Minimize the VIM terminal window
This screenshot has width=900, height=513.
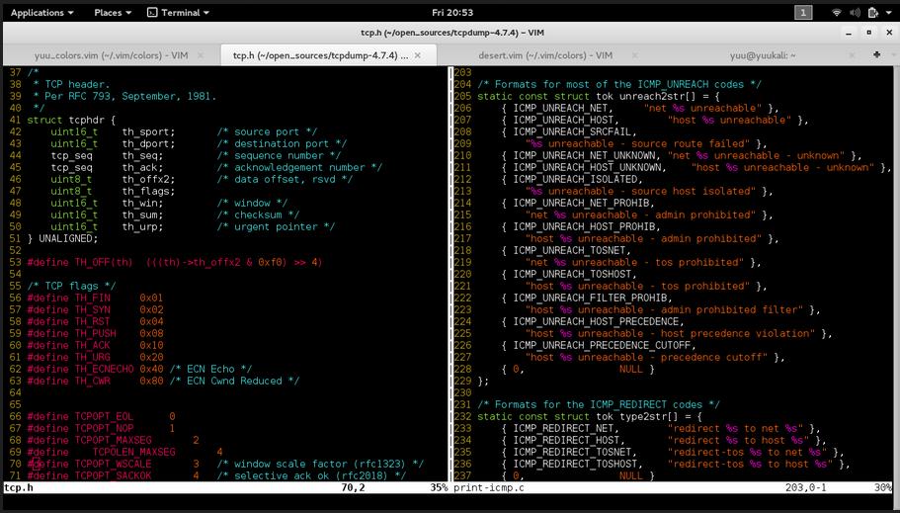pos(849,33)
